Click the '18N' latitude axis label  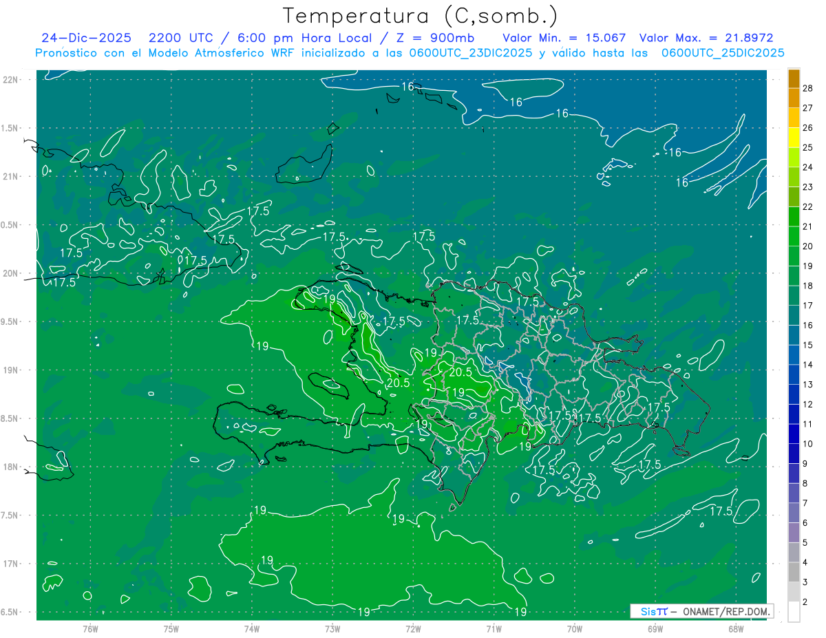pyautogui.click(x=10, y=467)
